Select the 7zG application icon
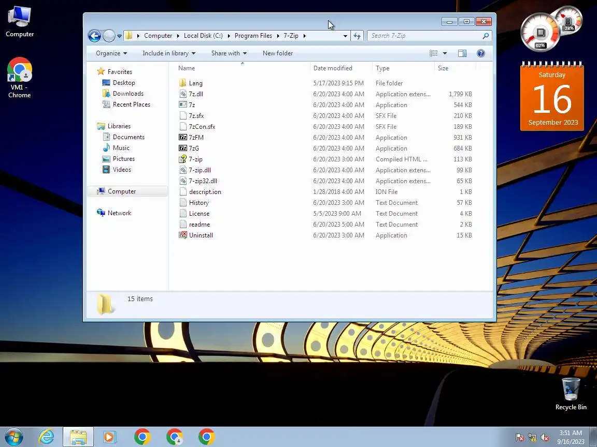Viewport: 597px width, 447px height. tap(183, 148)
